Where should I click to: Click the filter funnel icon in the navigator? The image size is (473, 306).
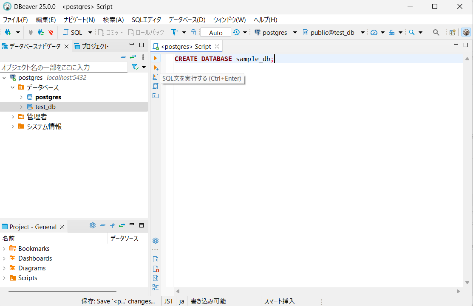(135, 67)
